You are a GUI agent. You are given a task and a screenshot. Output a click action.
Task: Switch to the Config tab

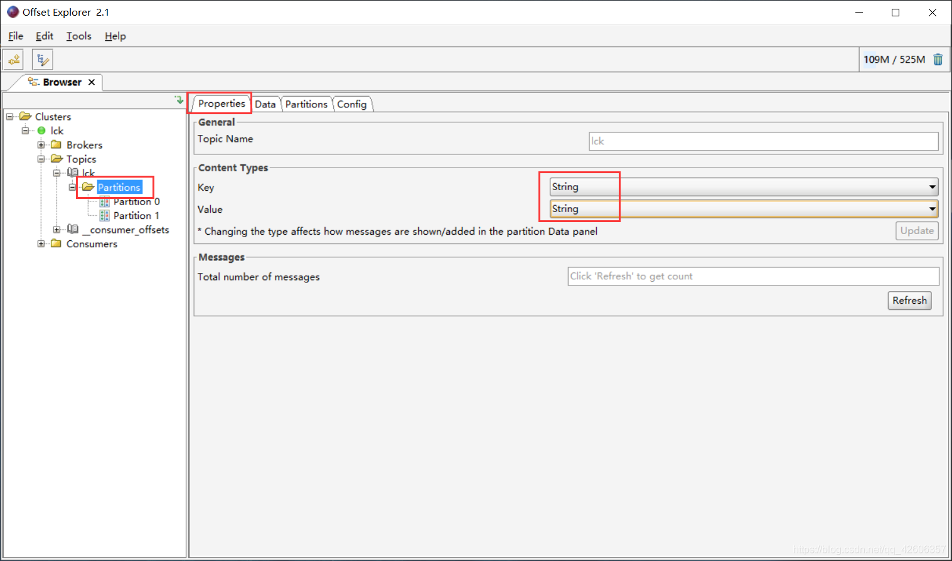coord(352,104)
